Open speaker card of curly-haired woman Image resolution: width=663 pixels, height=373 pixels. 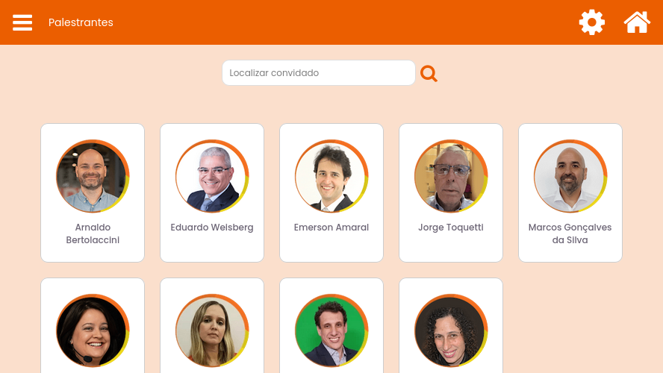(451, 326)
